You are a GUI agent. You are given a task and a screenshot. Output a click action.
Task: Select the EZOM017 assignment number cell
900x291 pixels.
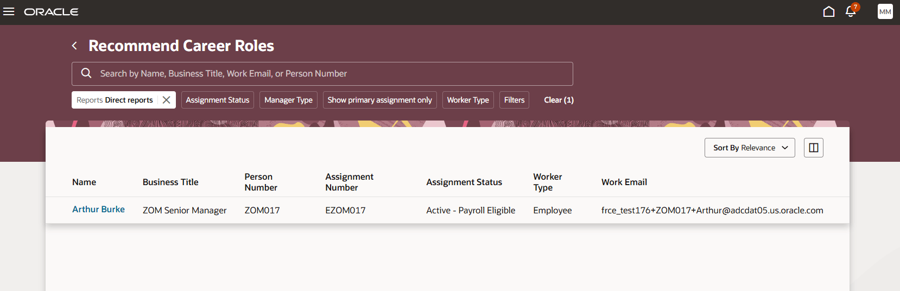(345, 210)
